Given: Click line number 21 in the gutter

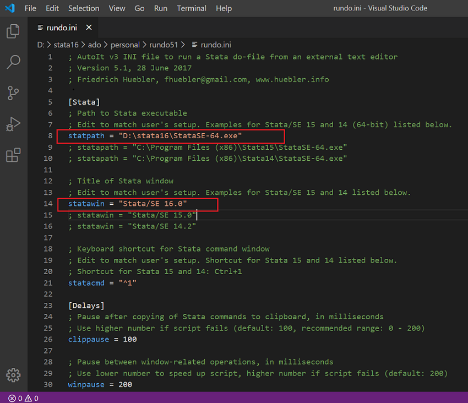Looking at the screenshot, I should (x=48, y=282).
